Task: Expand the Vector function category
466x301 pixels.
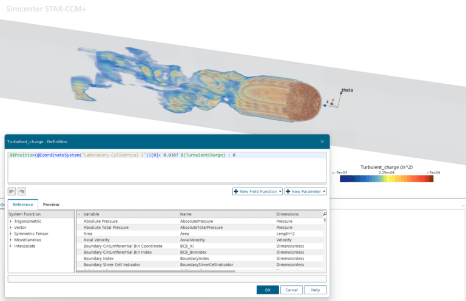Action: 10,228
